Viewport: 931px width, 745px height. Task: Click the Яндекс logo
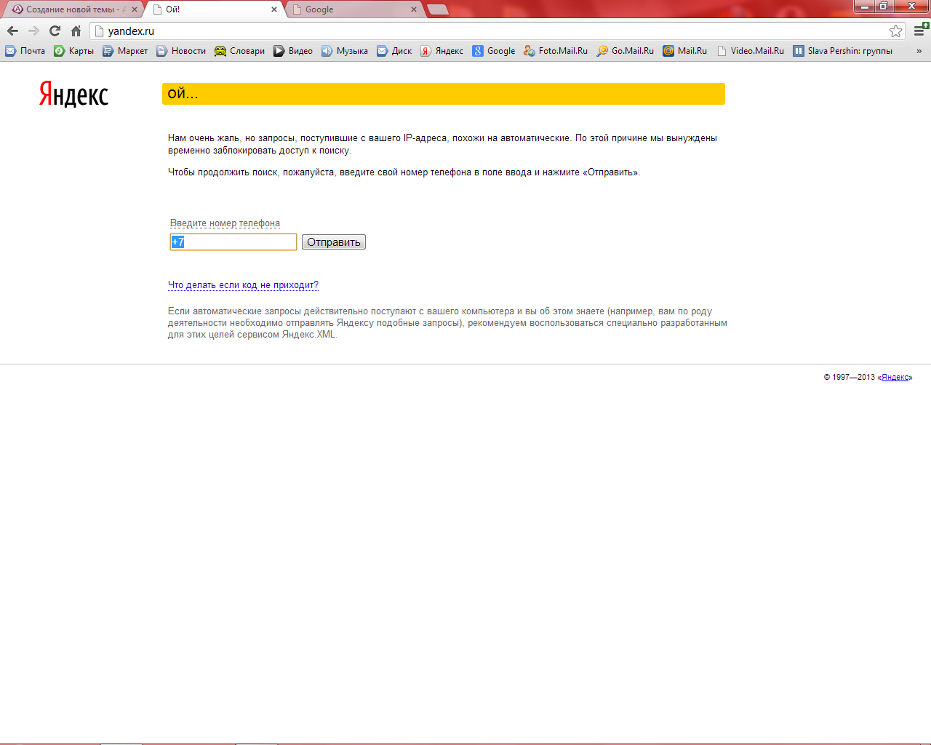(x=73, y=95)
